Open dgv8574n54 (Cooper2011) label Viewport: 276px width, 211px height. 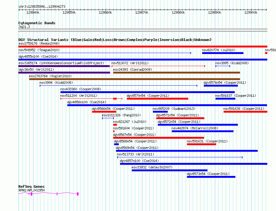click(x=225, y=83)
